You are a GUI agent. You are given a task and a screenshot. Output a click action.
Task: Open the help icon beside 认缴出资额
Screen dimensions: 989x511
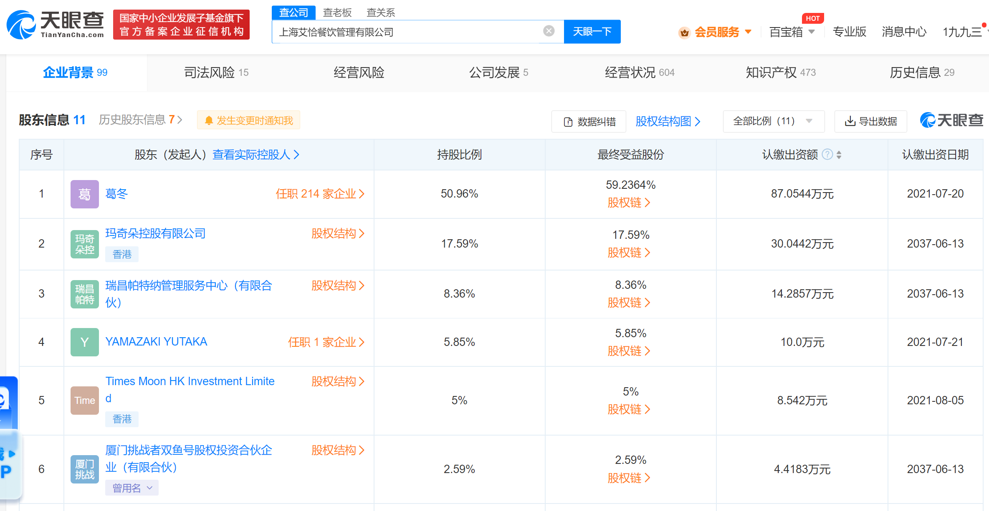pyautogui.click(x=827, y=155)
